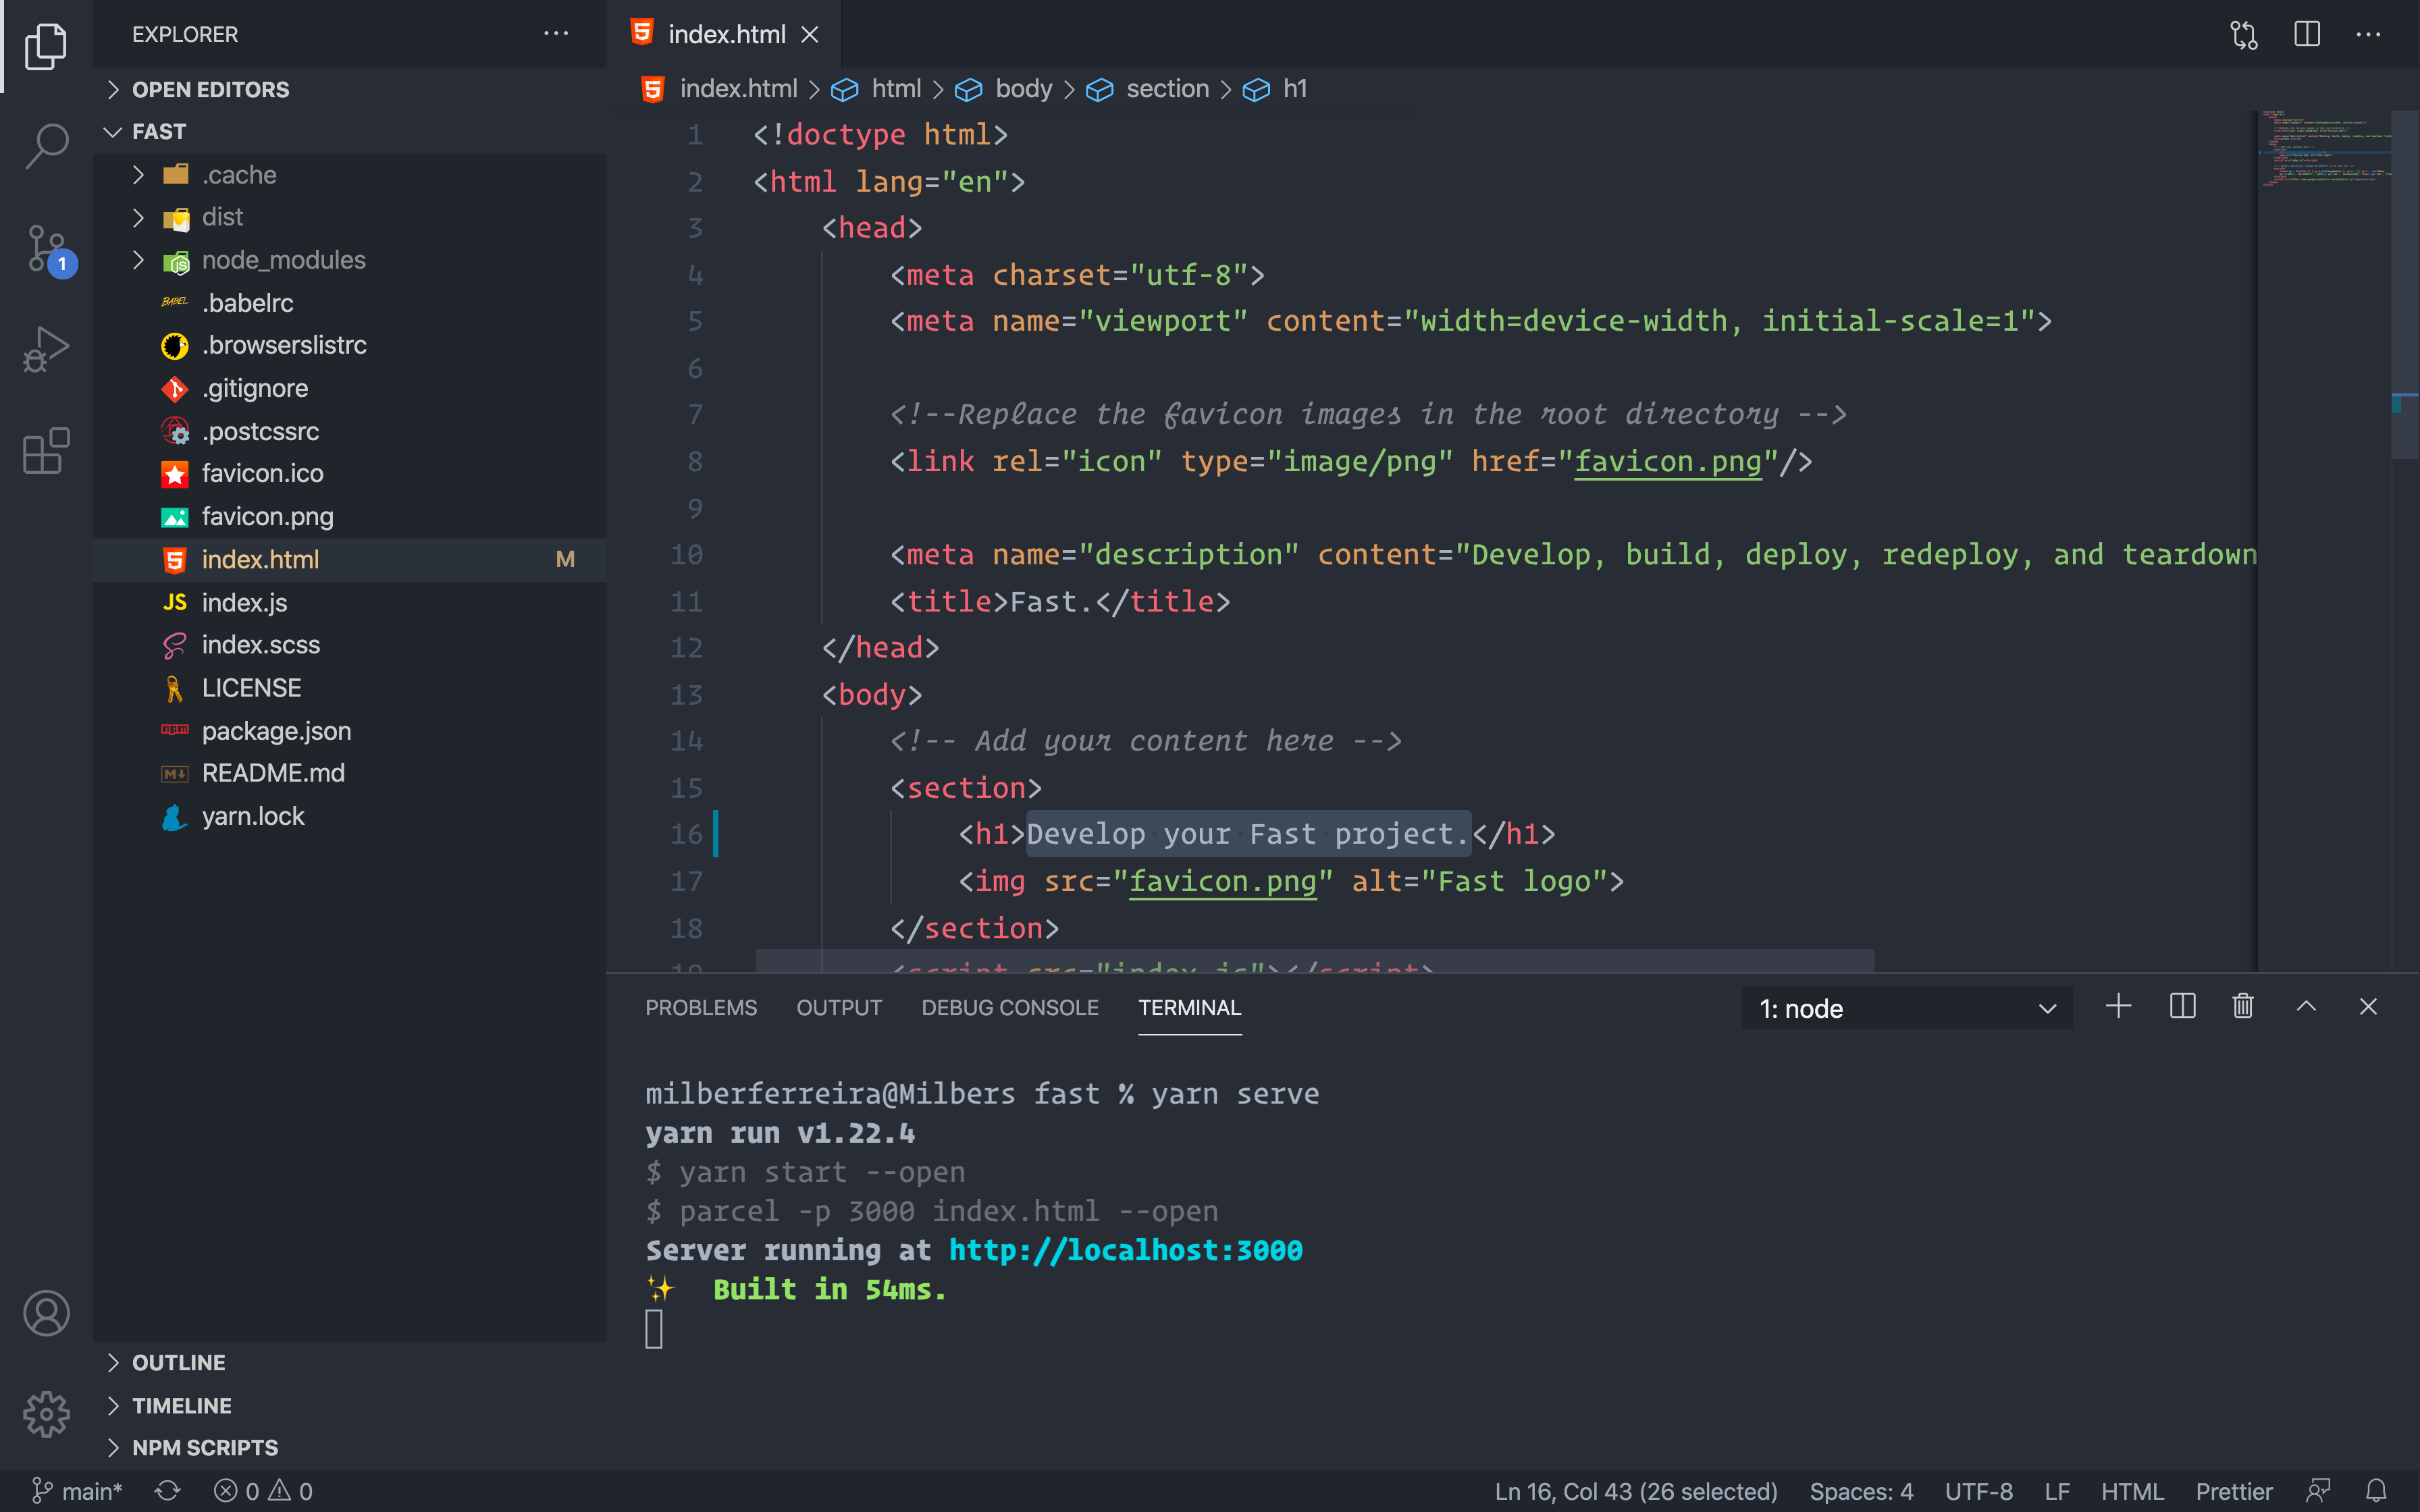The height and width of the screenshot is (1512, 2420).
Task: Open the Manage gear settings icon
Action: (46, 1414)
